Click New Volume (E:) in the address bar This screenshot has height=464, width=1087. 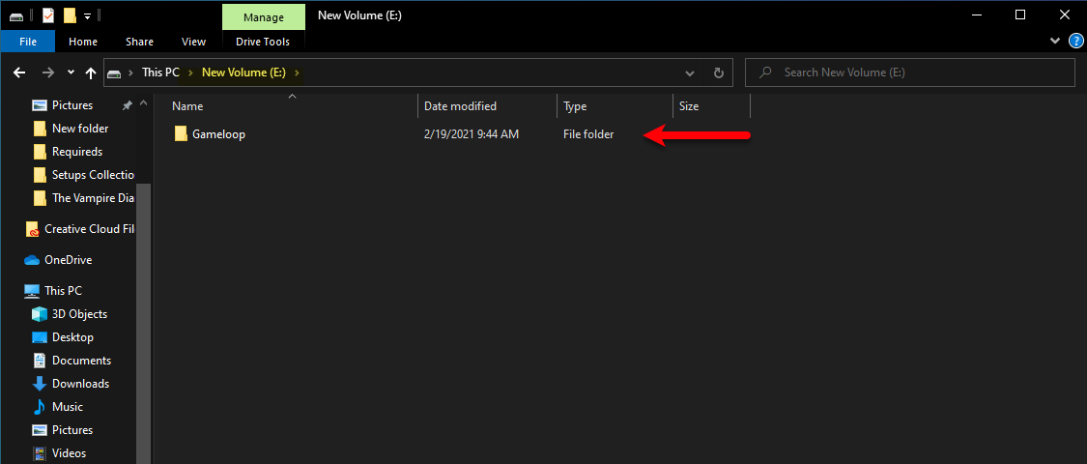(x=243, y=72)
